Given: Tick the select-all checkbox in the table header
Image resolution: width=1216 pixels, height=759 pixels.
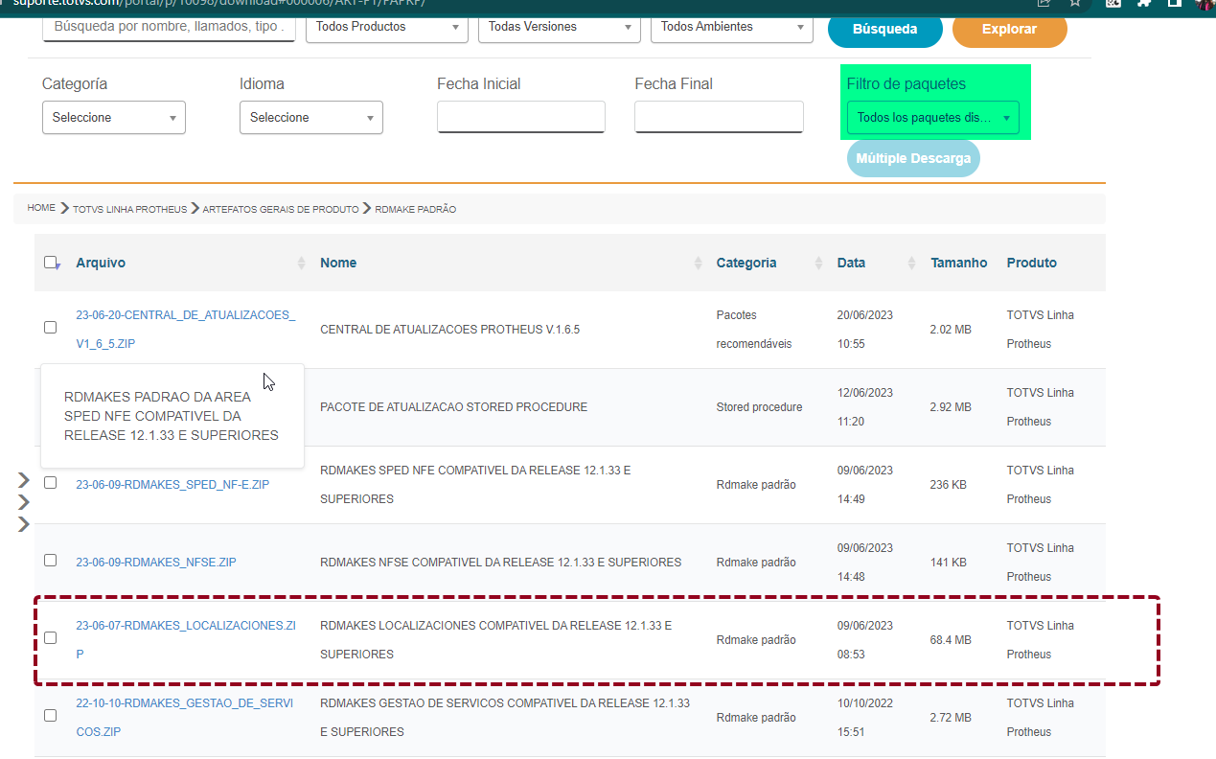Looking at the screenshot, I should [51, 263].
